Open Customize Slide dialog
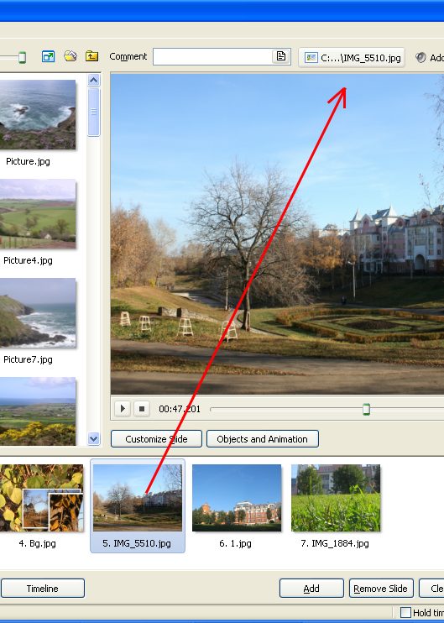 [156, 439]
